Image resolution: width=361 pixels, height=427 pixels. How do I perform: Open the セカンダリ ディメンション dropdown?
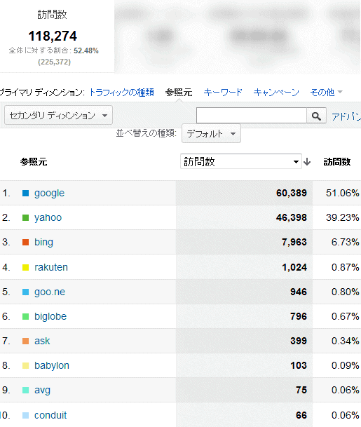(59, 115)
